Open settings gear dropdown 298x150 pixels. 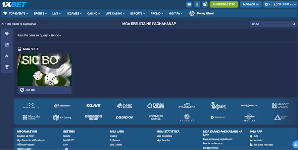(x=268, y=4)
